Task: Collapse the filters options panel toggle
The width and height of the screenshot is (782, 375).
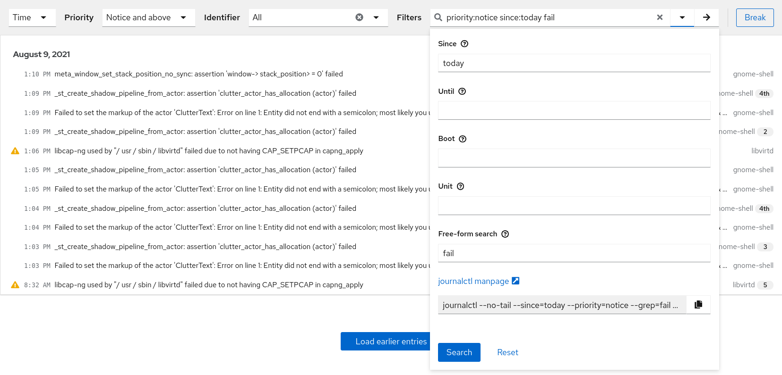Action: click(682, 17)
